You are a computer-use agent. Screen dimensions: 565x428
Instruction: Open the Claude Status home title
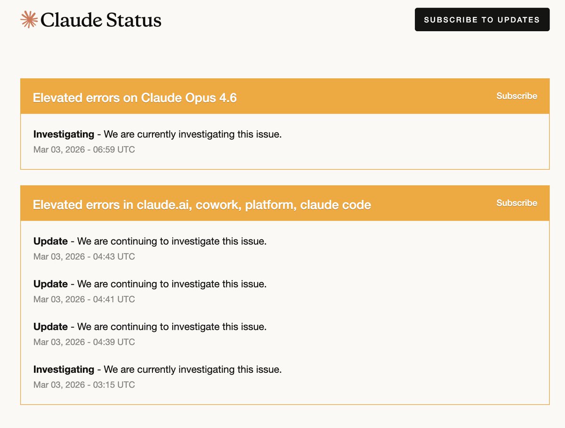pos(101,20)
